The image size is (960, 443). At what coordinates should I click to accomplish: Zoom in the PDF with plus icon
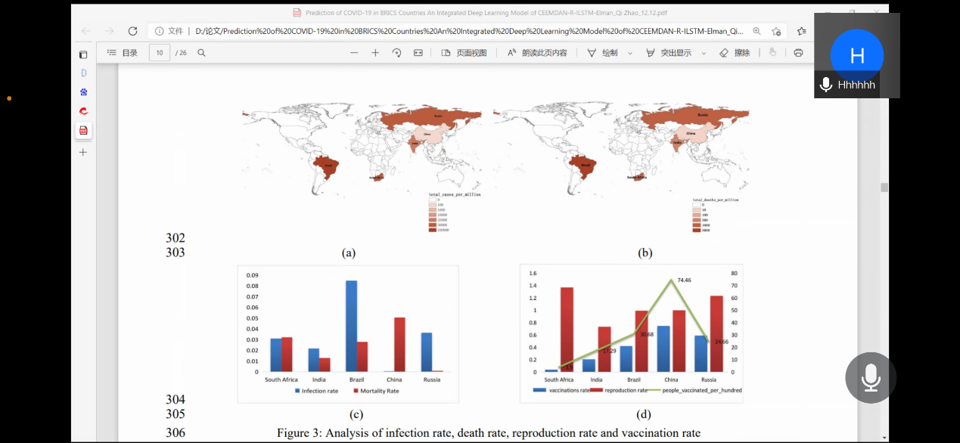(375, 53)
